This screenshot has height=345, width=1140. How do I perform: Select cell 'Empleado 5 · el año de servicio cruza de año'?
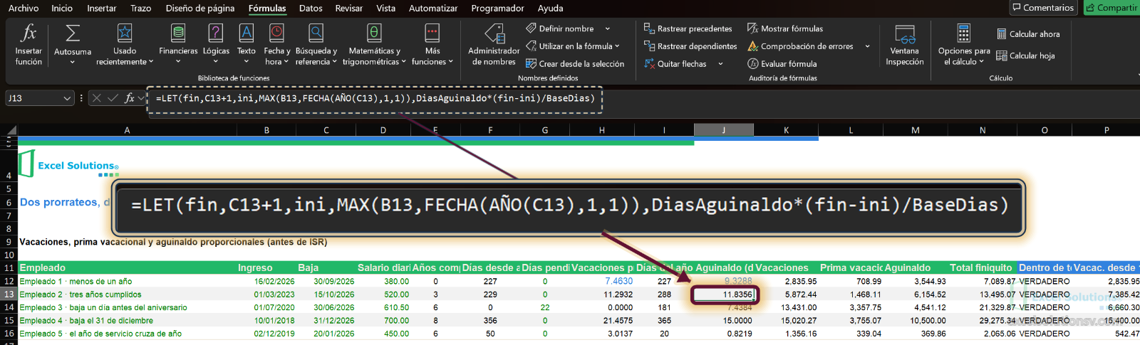coord(127,334)
